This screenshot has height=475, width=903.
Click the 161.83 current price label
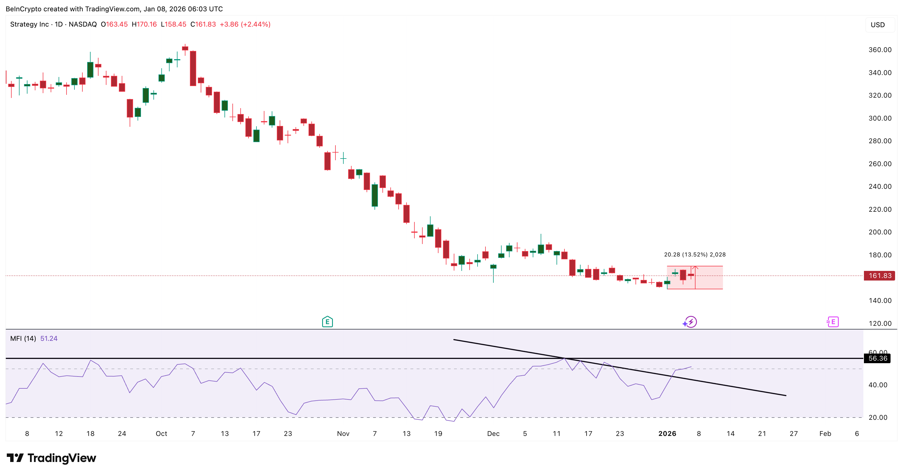[879, 276]
